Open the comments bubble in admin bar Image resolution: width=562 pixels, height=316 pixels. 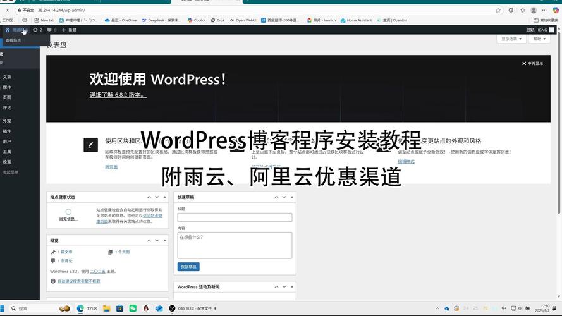(x=52, y=30)
